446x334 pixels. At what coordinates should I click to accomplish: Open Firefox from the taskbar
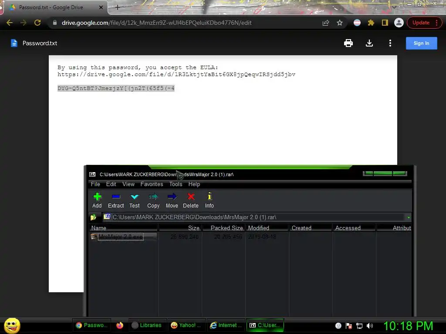click(120, 325)
